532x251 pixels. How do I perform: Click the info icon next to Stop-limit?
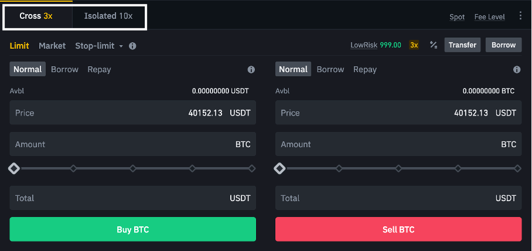[132, 46]
